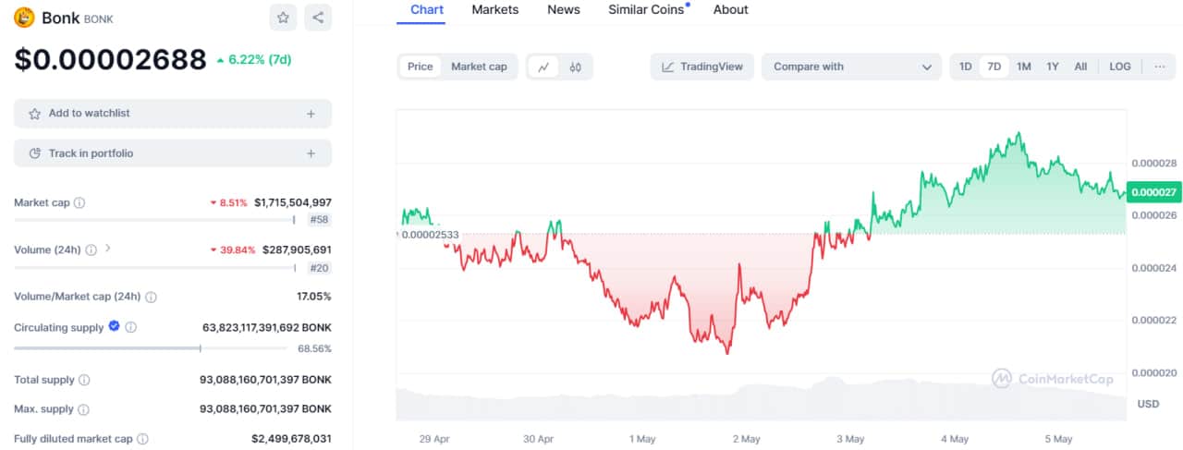The width and height of the screenshot is (1183, 450).
Task: Click the 8.51% market cap change
Action: click(x=228, y=202)
